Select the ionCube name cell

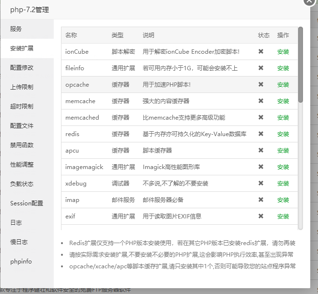77,52
